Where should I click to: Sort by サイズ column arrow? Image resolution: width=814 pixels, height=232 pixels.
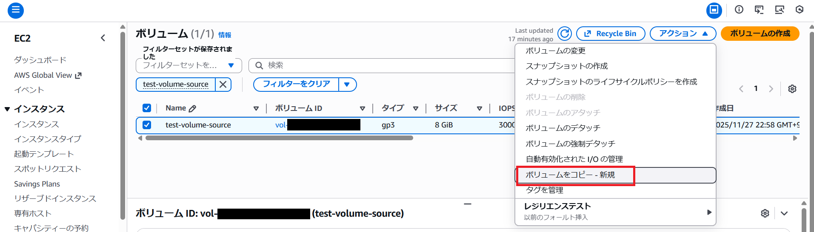click(480, 108)
